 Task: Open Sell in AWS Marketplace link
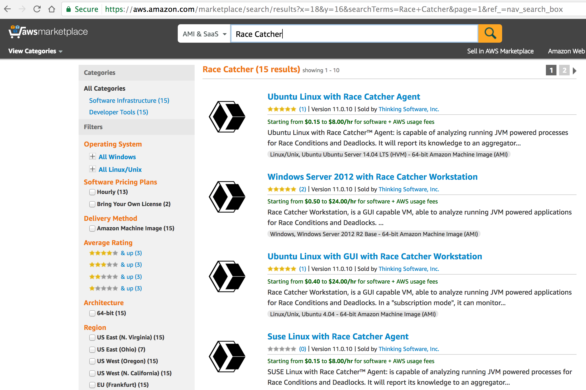click(500, 51)
